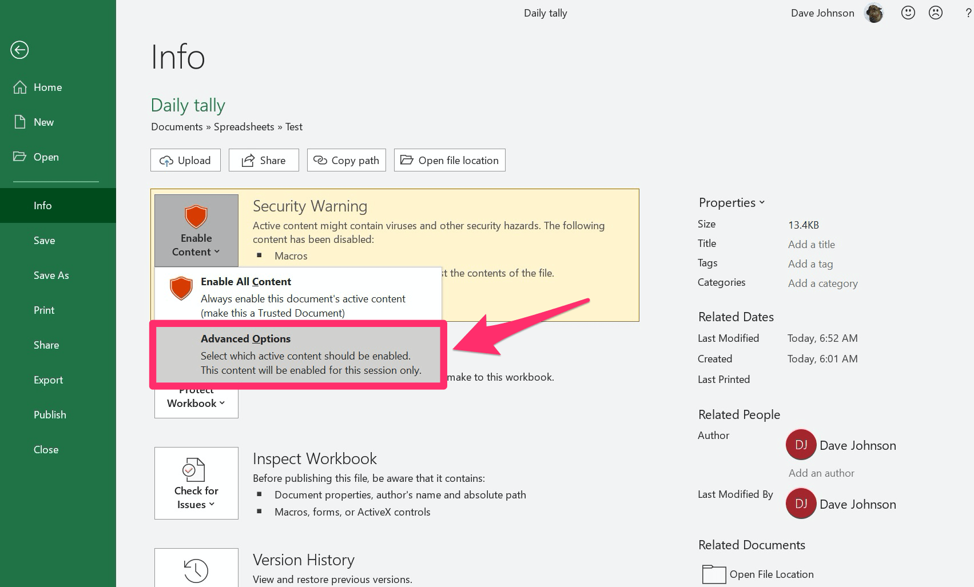Click Dave Johnson's author avatar
This screenshot has height=587, width=974.
[x=801, y=444]
